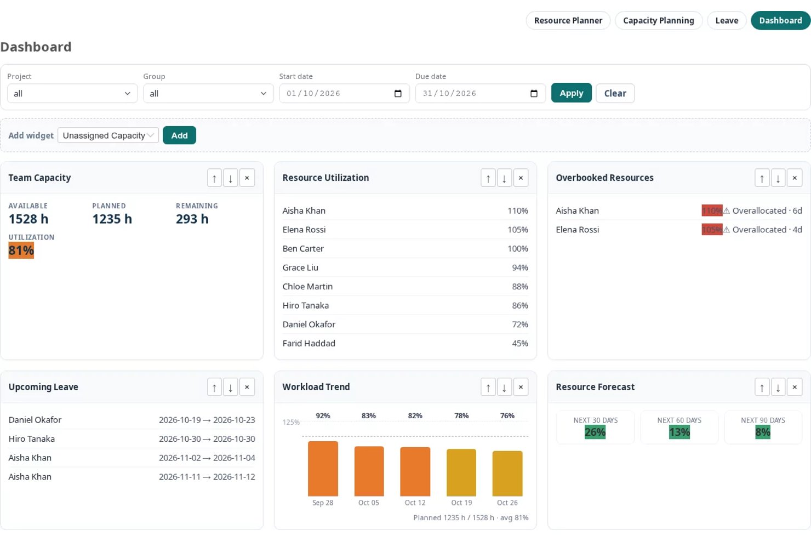
Task: Clear the dashboard filters
Action: [615, 93]
